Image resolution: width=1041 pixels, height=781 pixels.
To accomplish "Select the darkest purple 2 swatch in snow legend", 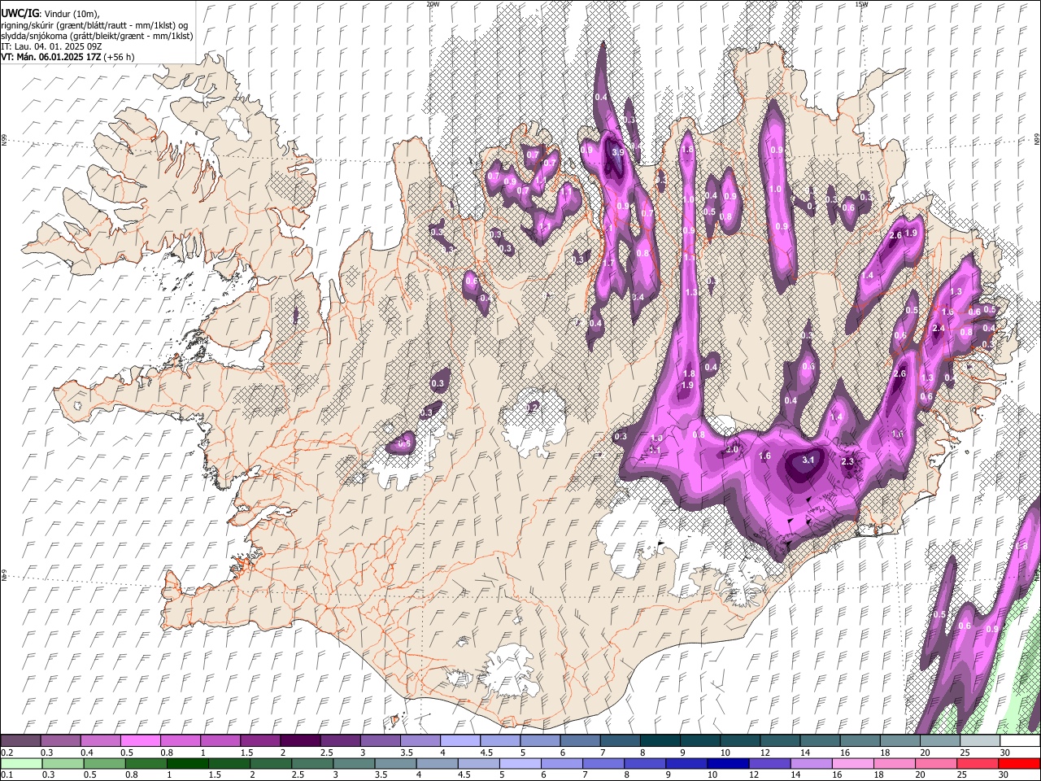I will click(299, 740).
